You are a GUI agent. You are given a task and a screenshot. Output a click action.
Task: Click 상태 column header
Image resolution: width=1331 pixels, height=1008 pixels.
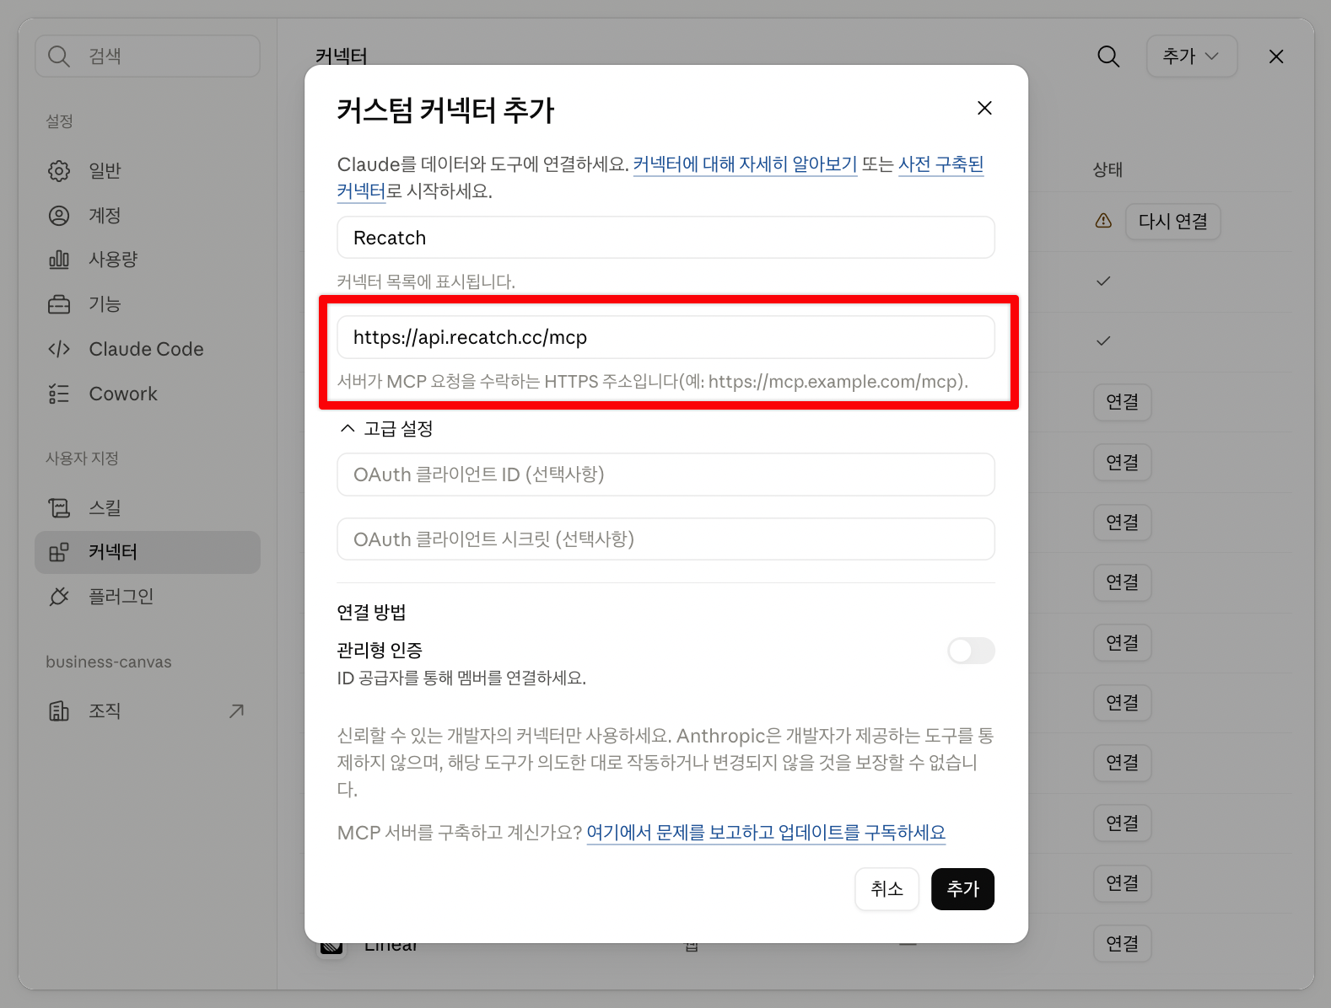1107,169
